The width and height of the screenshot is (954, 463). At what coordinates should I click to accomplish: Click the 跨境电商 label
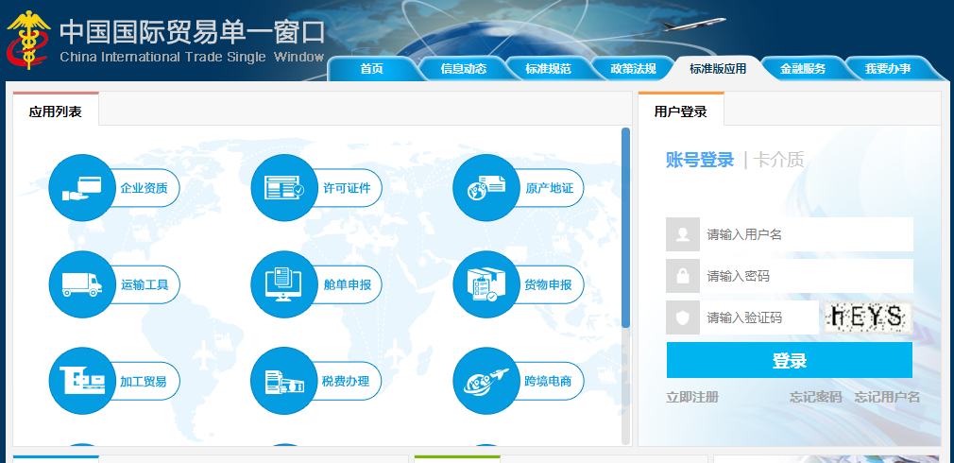(548, 382)
